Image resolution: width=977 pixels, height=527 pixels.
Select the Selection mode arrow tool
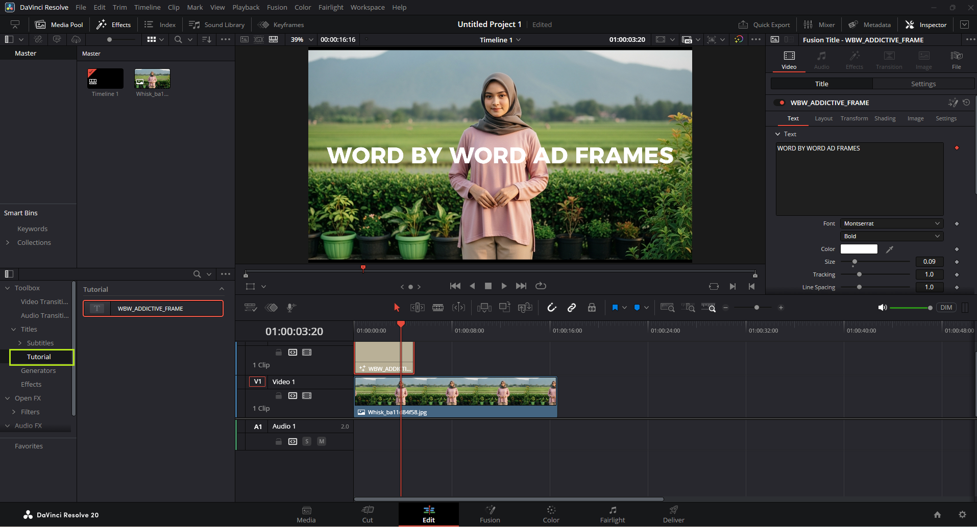point(397,308)
